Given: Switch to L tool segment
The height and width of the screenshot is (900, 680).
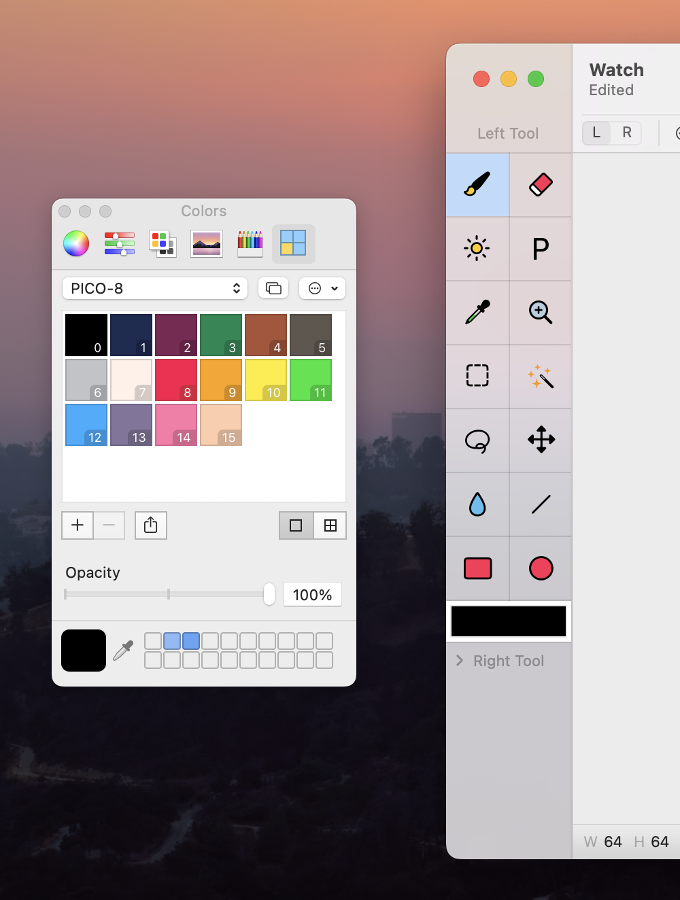Looking at the screenshot, I should 596,133.
